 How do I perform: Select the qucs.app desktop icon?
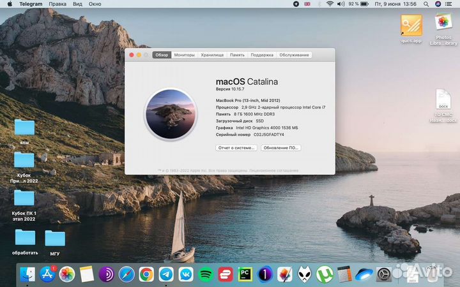(x=411, y=29)
